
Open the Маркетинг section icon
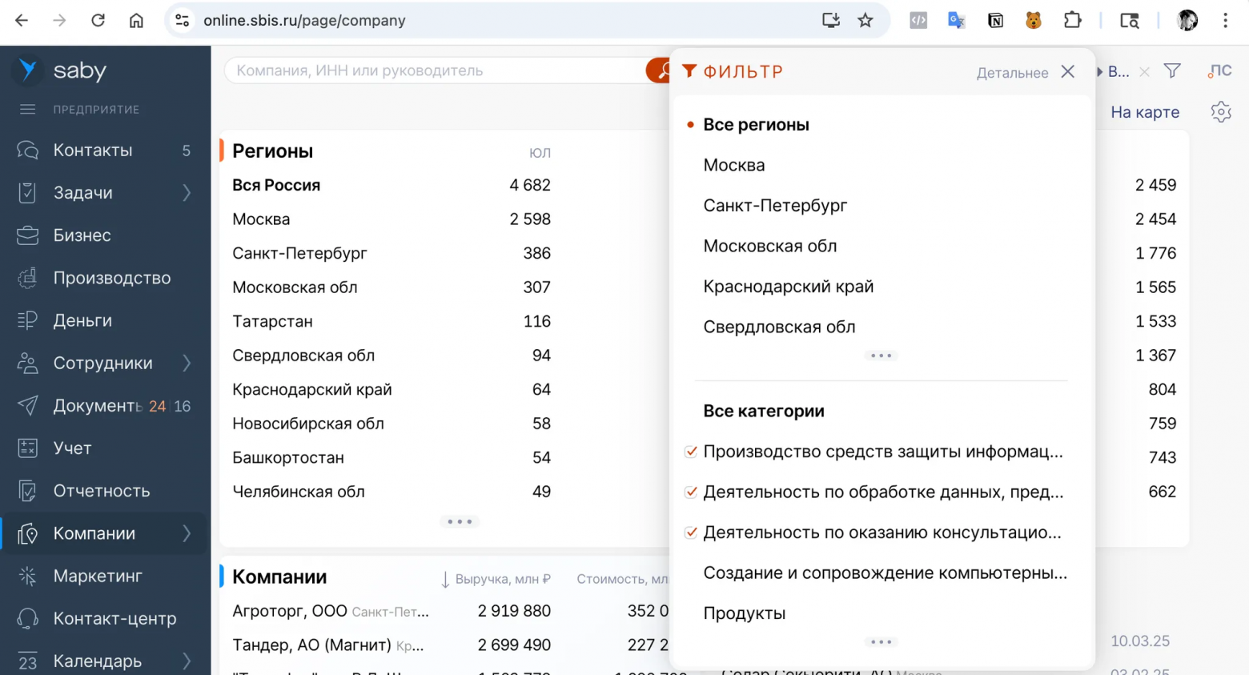(26, 576)
